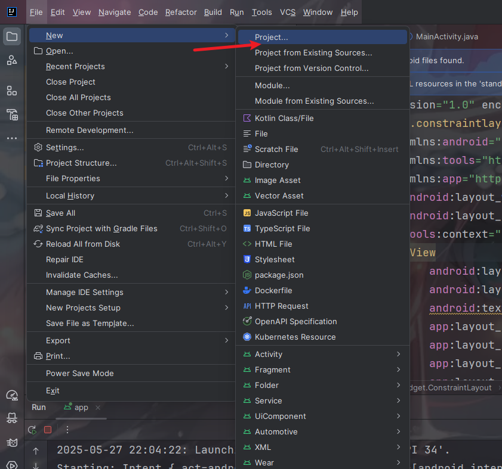Open the Project tool window folder icon

(12, 36)
